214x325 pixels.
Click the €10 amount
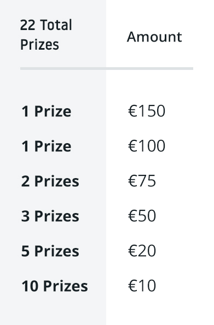click(142, 286)
